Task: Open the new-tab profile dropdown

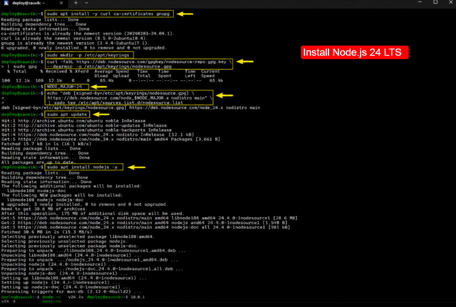Action: tap(86, 3)
